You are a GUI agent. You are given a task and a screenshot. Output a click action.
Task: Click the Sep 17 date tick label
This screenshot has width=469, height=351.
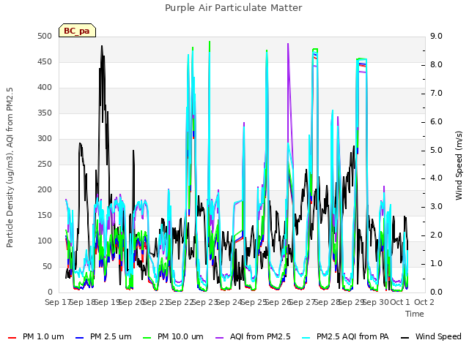point(57,302)
